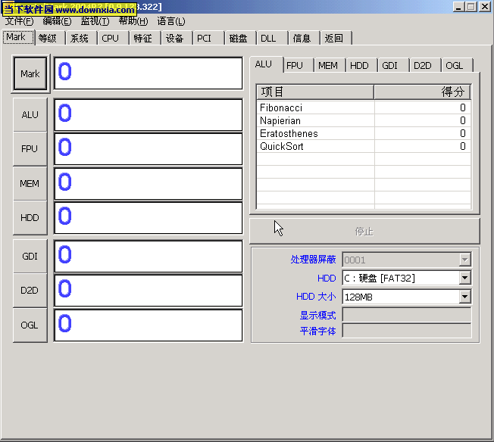Screen dimensions: 494x442
Task: Expand the 处理器屏蔽 dropdown
Action: [464, 260]
